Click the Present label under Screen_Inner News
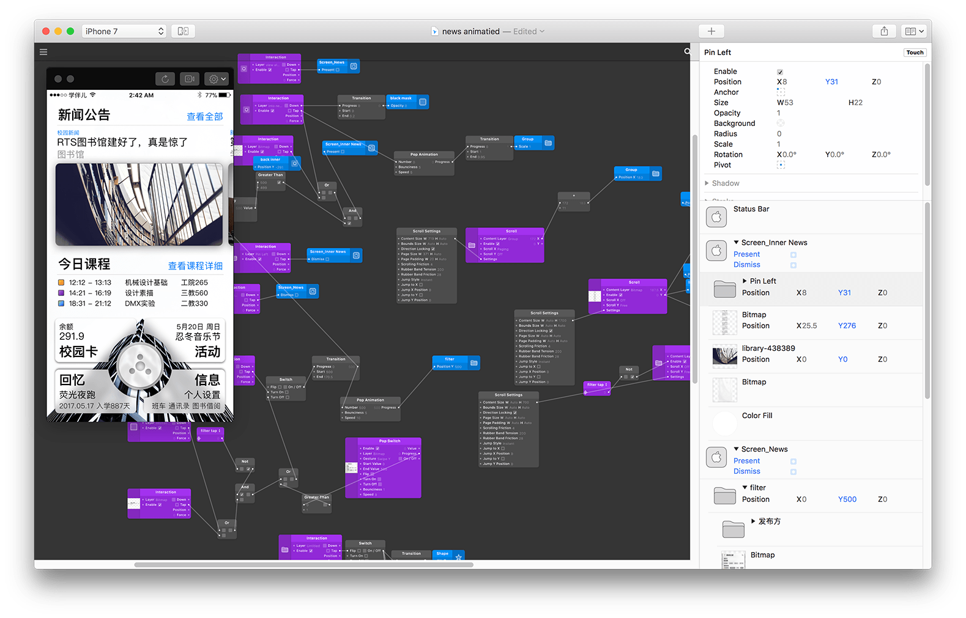 click(746, 254)
